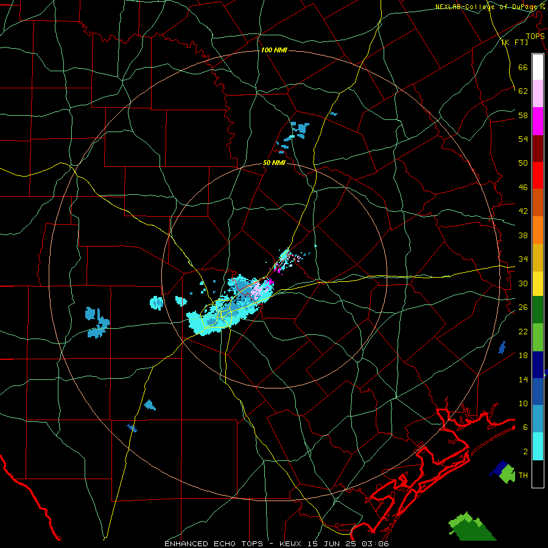Click the "14" value on the legend
Screen dimensions: 548x548
coord(523,379)
